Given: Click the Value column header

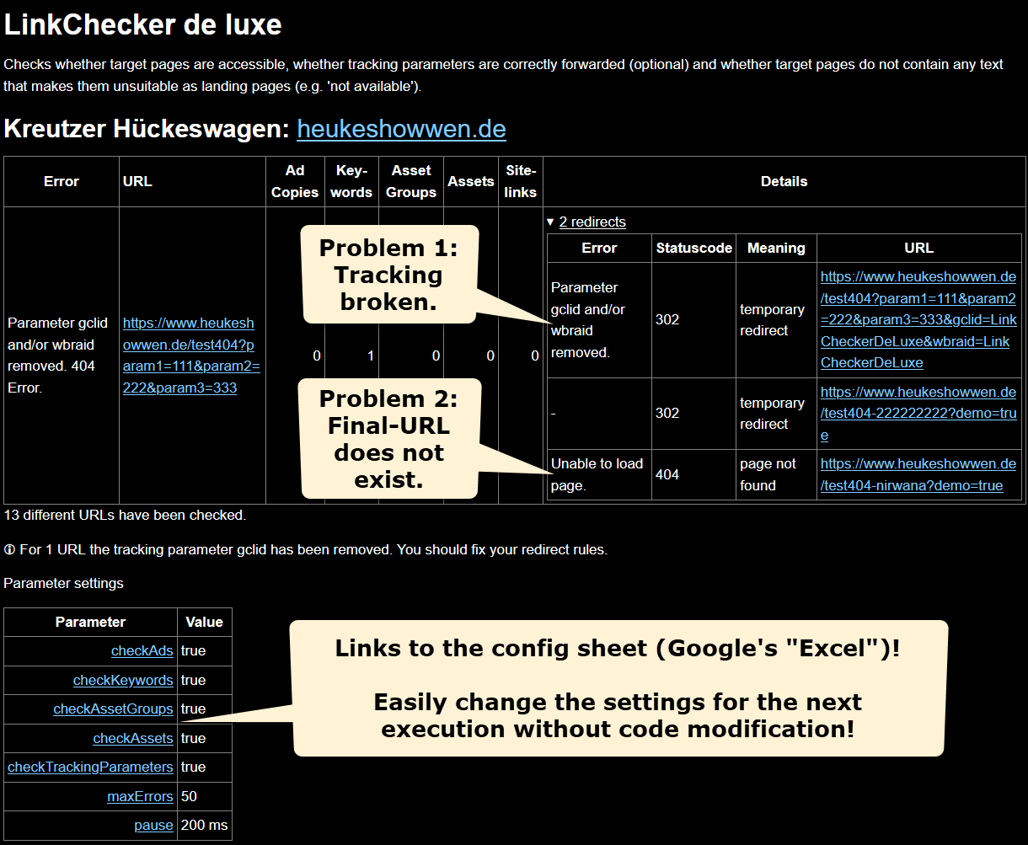Looking at the screenshot, I should [x=204, y=622].
